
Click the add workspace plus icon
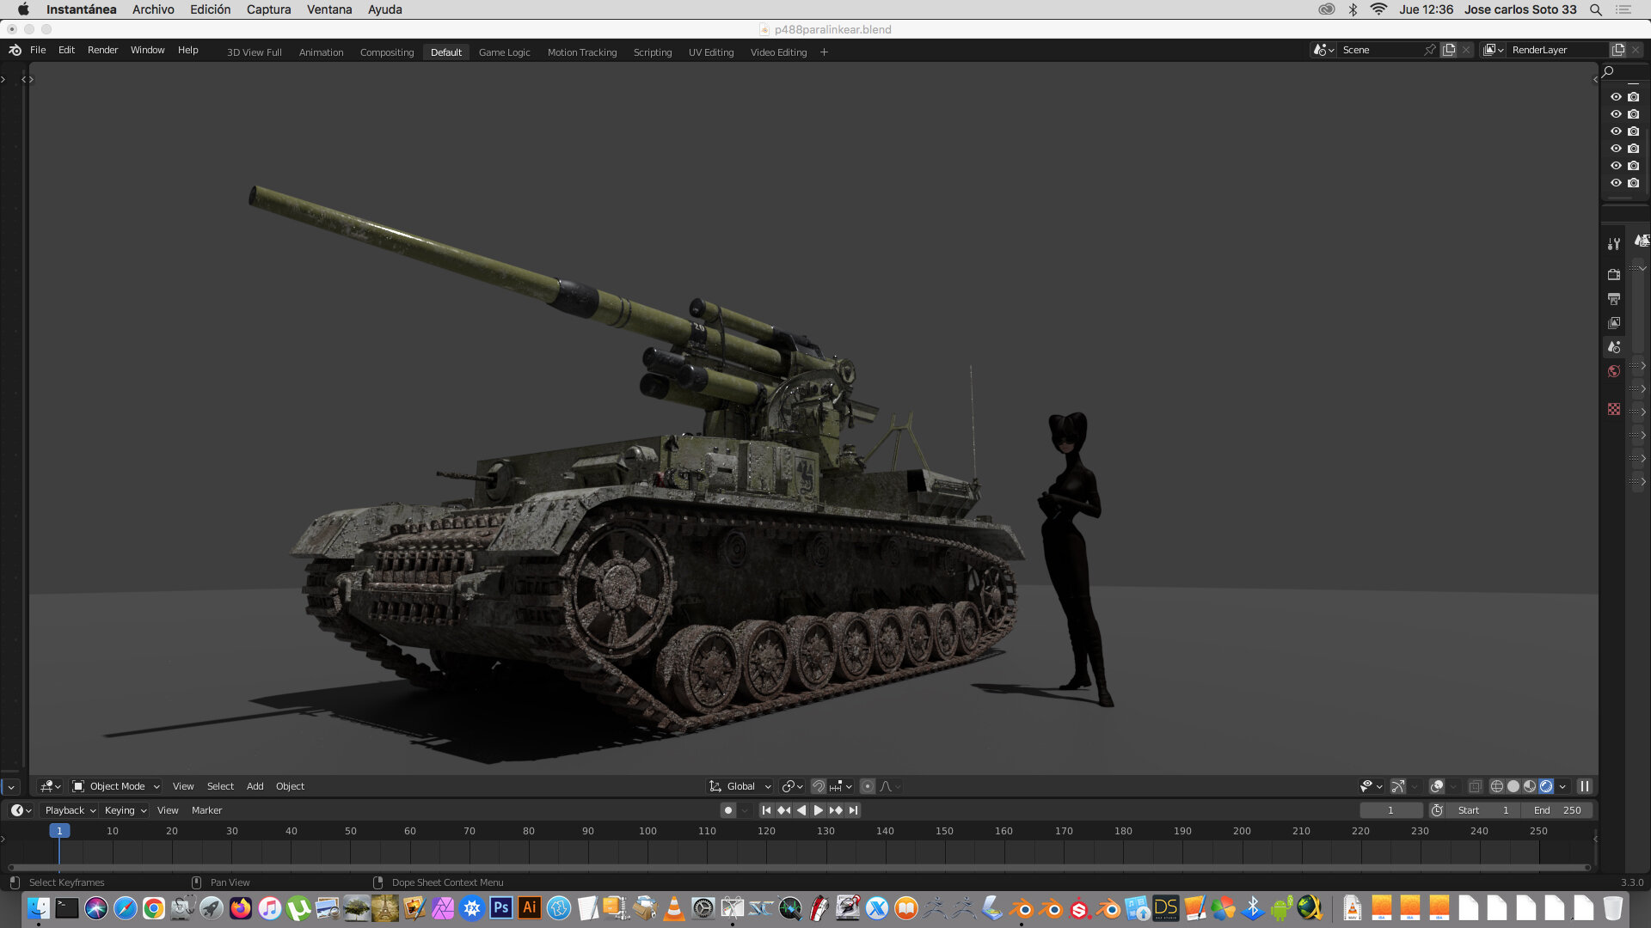point(824,52)
